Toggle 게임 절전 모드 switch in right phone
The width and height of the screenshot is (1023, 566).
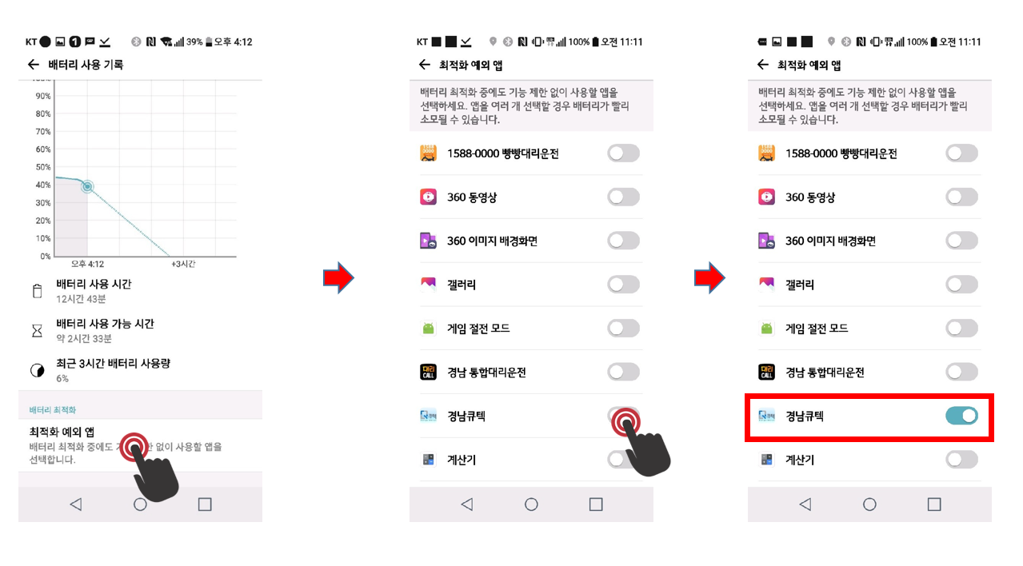pos(961,328)
